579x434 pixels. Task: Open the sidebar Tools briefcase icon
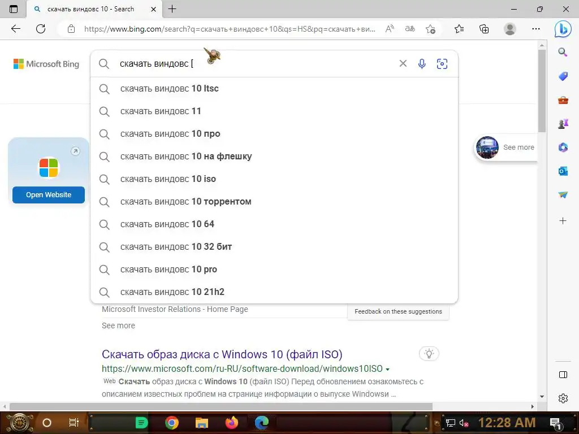563,100
